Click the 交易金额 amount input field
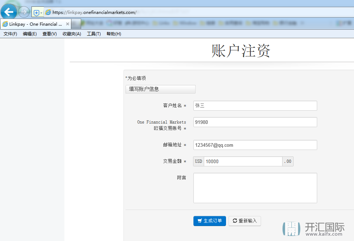 (x=243, y=161)
